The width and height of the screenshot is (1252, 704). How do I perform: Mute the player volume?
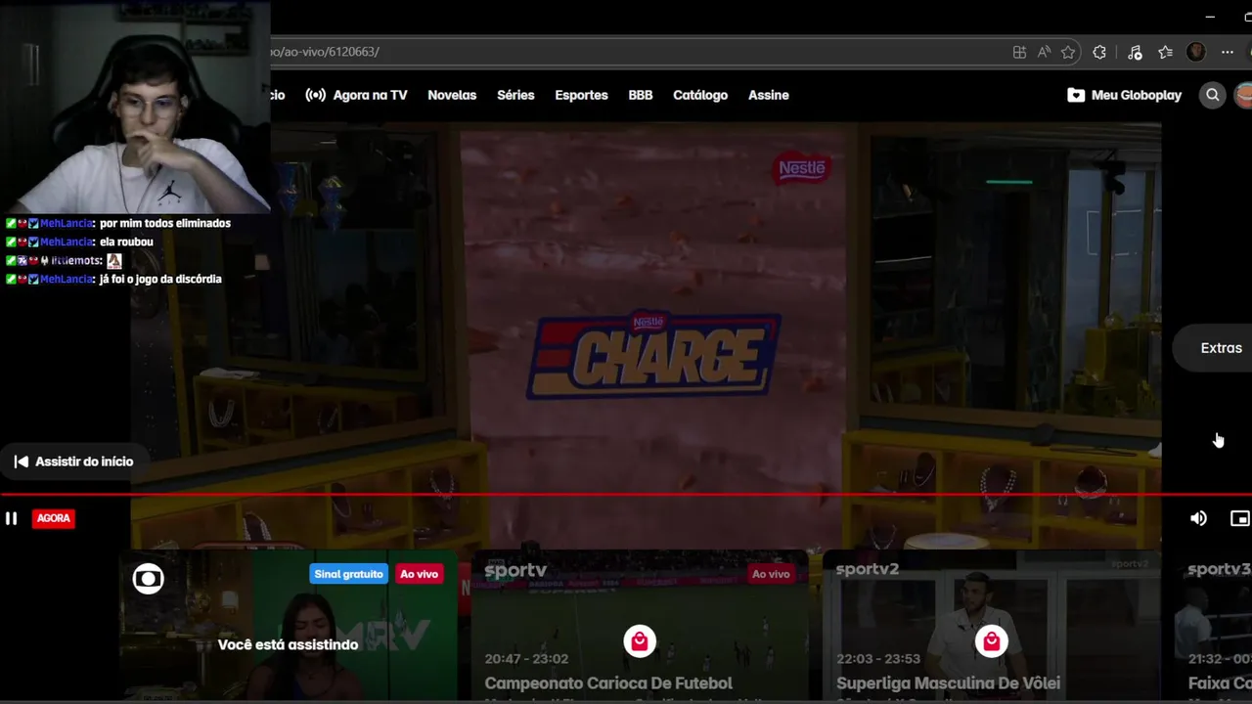coord(1198,518)
